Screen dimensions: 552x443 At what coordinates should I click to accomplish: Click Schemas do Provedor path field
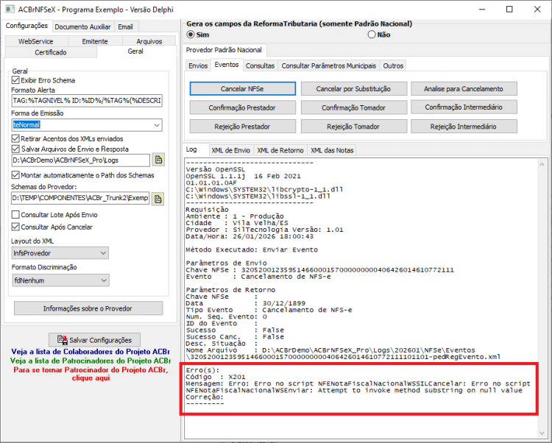(81, 198)
